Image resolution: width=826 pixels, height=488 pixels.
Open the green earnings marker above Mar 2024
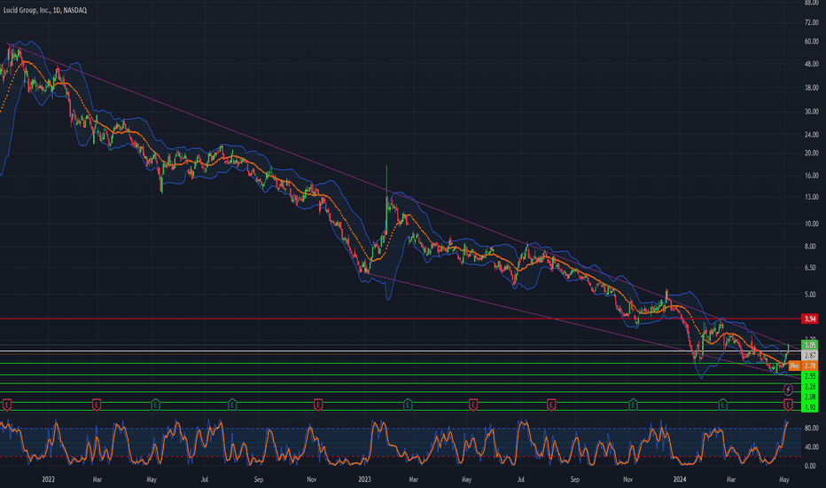click(723, 405)
